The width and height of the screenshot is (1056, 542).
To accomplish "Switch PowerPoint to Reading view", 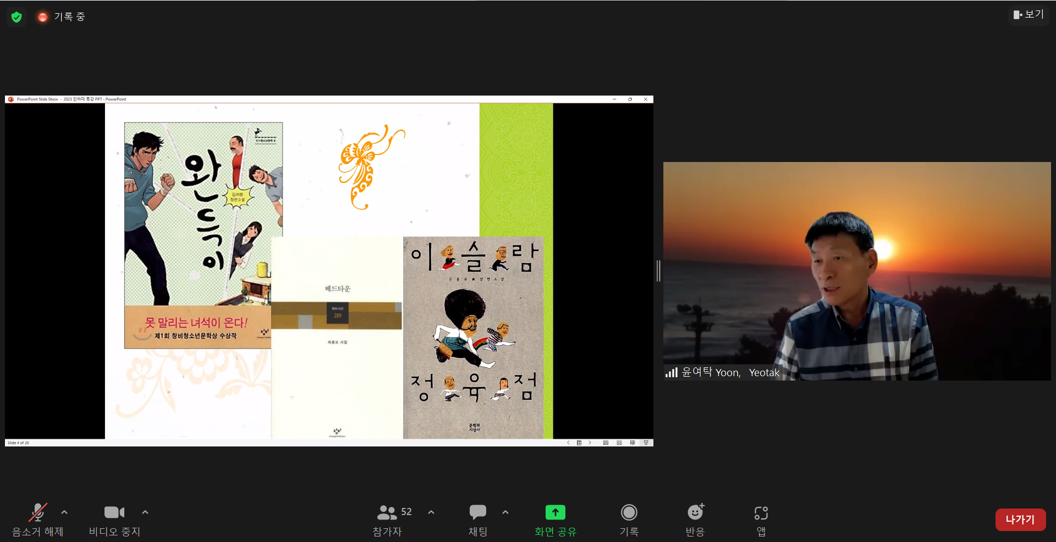I will click(632, 443).
